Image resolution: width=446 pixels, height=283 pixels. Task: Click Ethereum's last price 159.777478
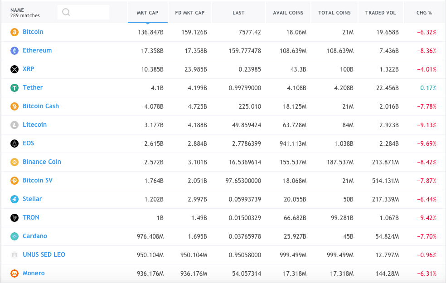(245, 51)
